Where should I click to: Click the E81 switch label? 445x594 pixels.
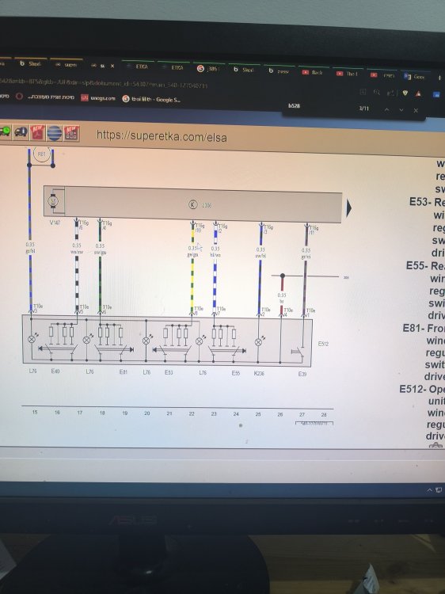123,372
